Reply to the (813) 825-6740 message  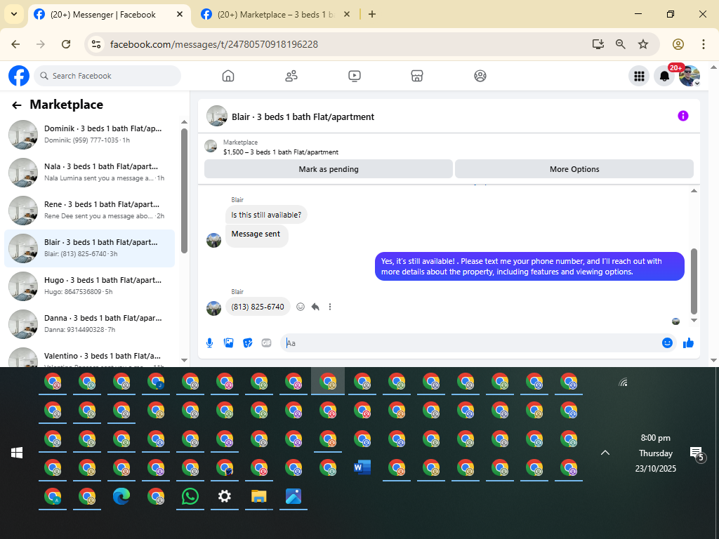[x=315, y=307]
